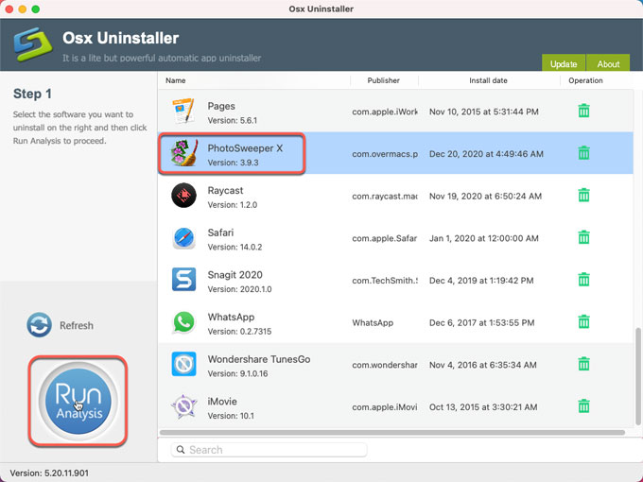Select the iMovie star icon
The width and height of the screenshot is (643, 482).
[183, 406]
